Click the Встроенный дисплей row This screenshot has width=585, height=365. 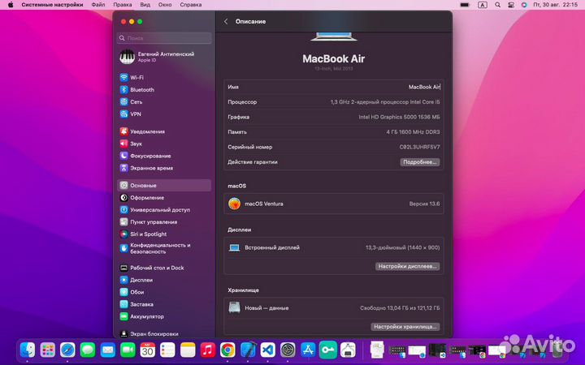334,247
